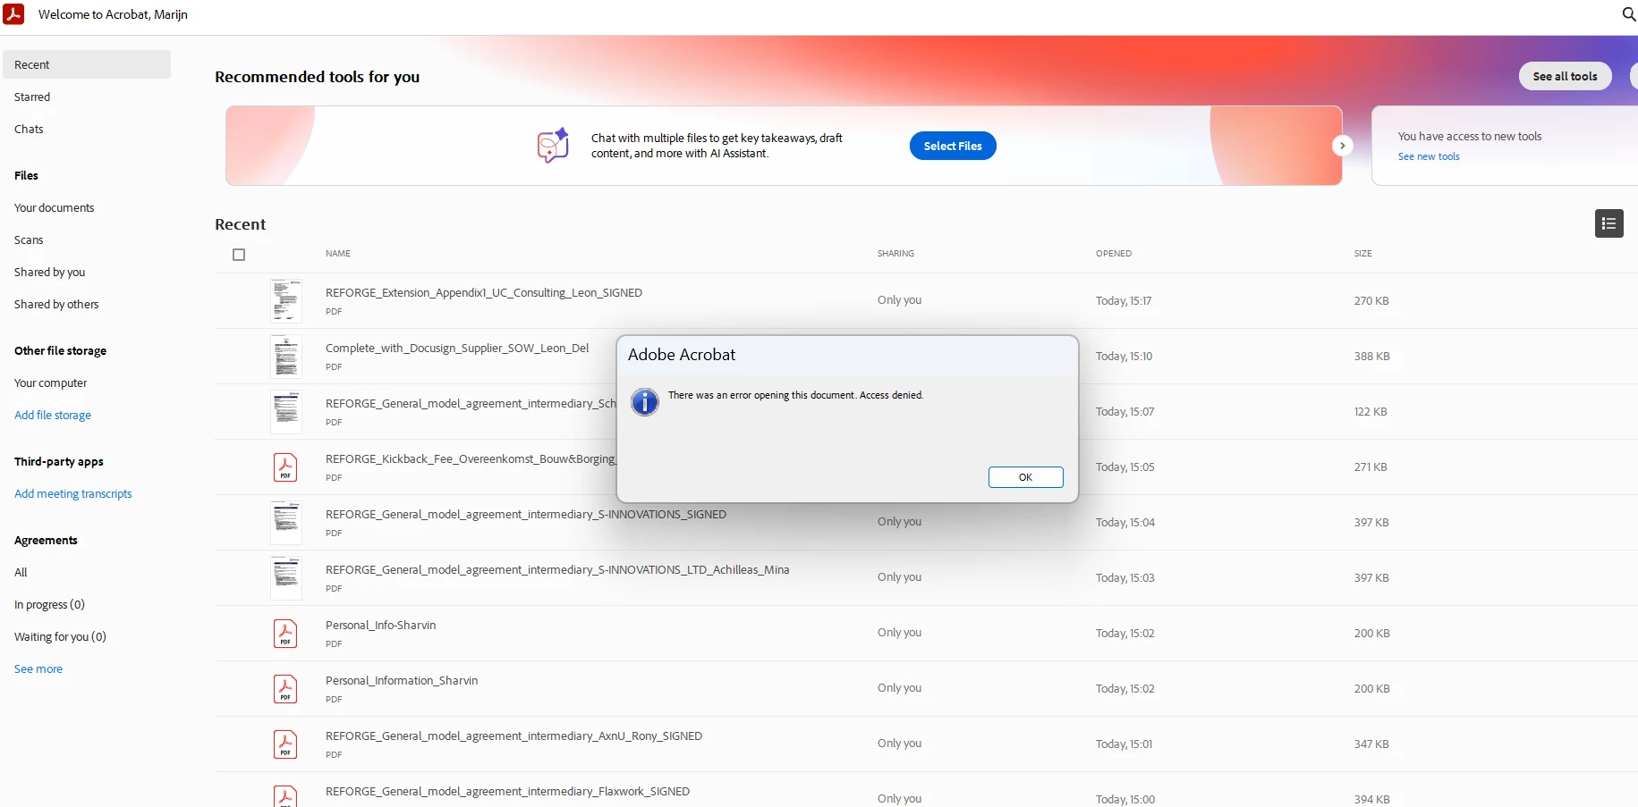Click See more under Agreements
Image resolution: width=1638 pixels, height=807 pixels.
[x=38, y=668]
